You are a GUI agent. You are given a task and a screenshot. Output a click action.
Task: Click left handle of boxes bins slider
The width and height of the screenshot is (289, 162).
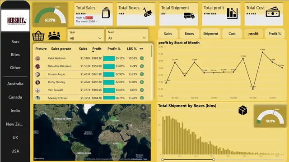coord(163,160)
